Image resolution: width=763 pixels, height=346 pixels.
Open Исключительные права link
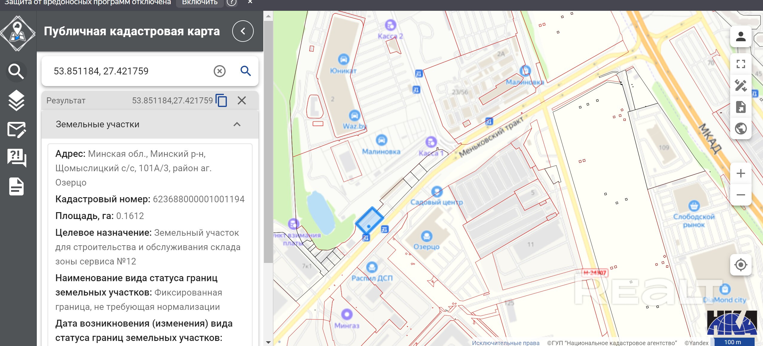505,343
